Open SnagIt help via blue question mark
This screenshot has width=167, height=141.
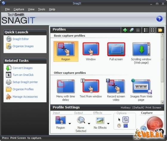pyautogui.click(x=159, y=19)
